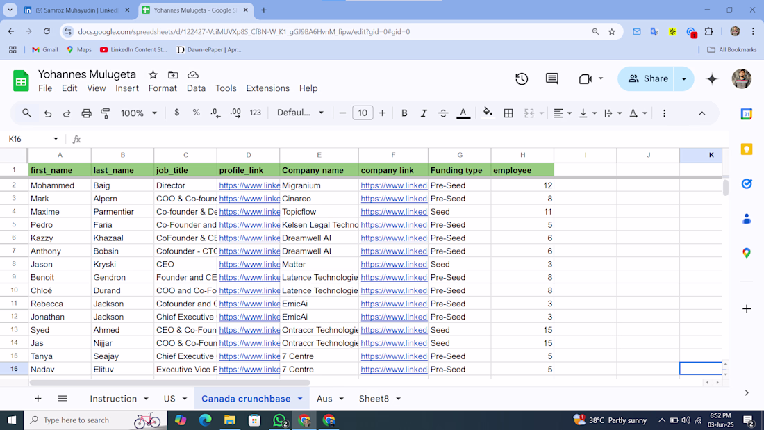Open the text color picker
764x430 pixels.
[x=463, y=113]
